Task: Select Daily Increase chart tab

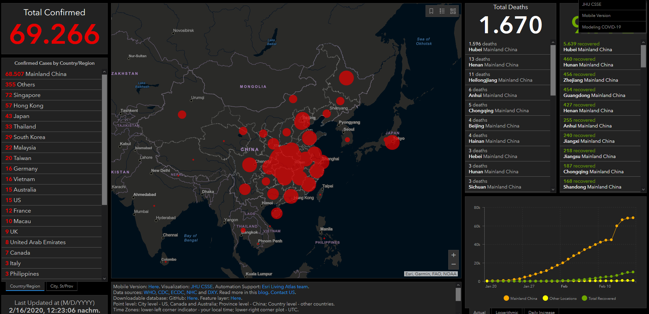Action: [x=541, y=312]
